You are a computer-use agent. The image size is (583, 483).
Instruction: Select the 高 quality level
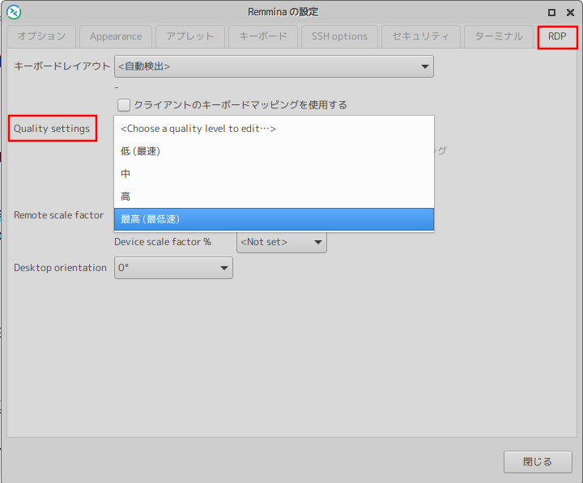pos(274,197)
